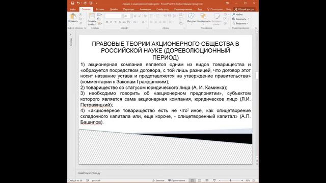This screenshot has height=183, width=326.
Task: Toggle text shadow S formatting
Action: 120,22
